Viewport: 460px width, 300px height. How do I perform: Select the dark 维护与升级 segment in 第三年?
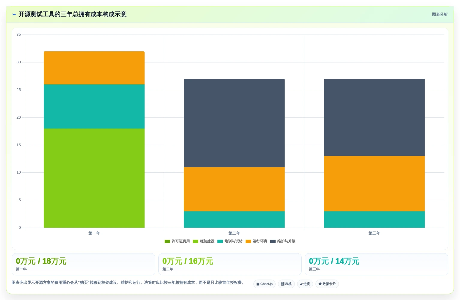point(374,117)
